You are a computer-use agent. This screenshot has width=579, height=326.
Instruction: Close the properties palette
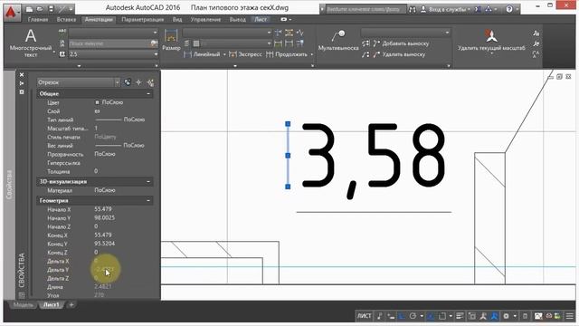[22, 74]
